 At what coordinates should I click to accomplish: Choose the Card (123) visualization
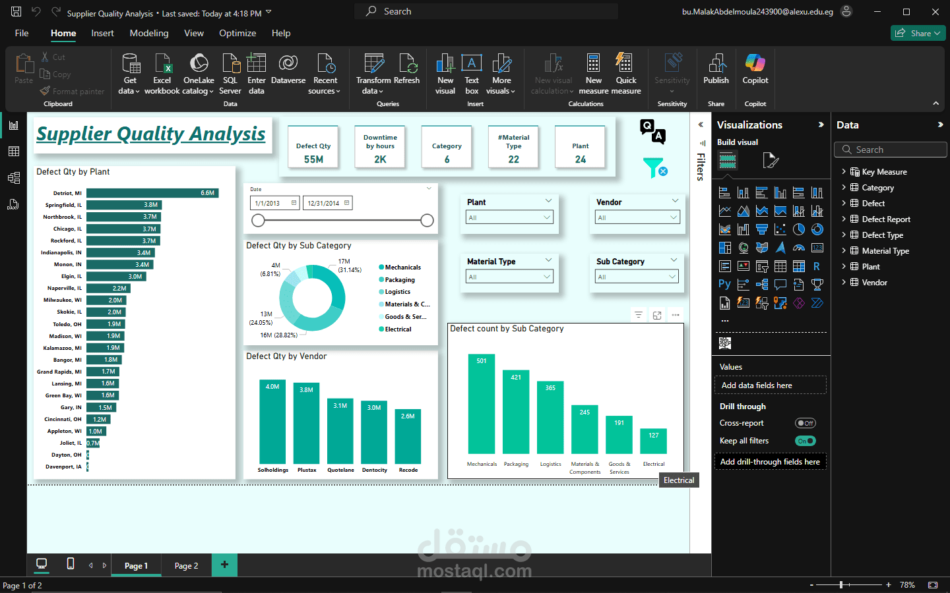coord(817,248)
